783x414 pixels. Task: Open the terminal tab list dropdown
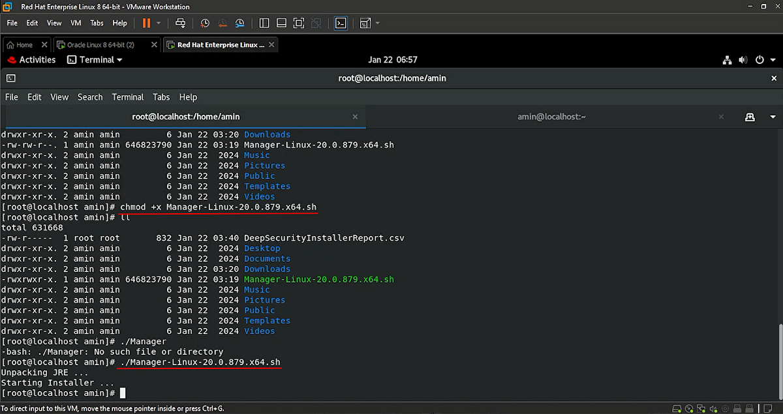(x=772, y=116)
